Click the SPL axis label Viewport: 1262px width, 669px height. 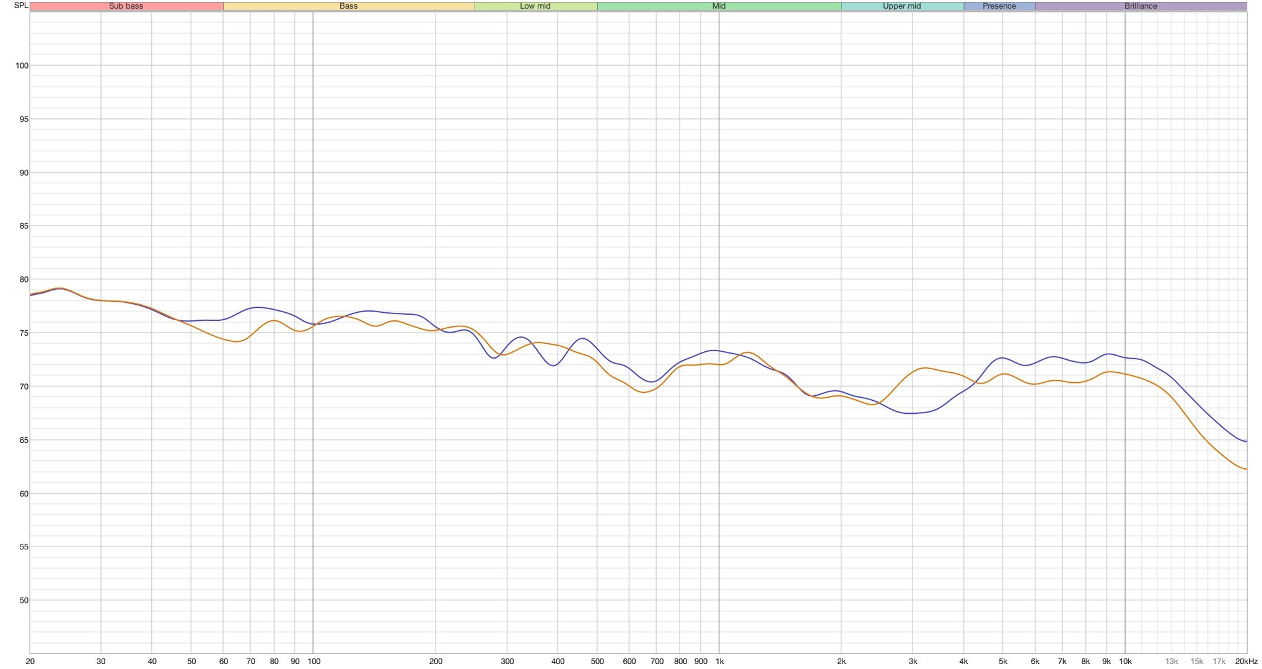(x=21, y=6)
